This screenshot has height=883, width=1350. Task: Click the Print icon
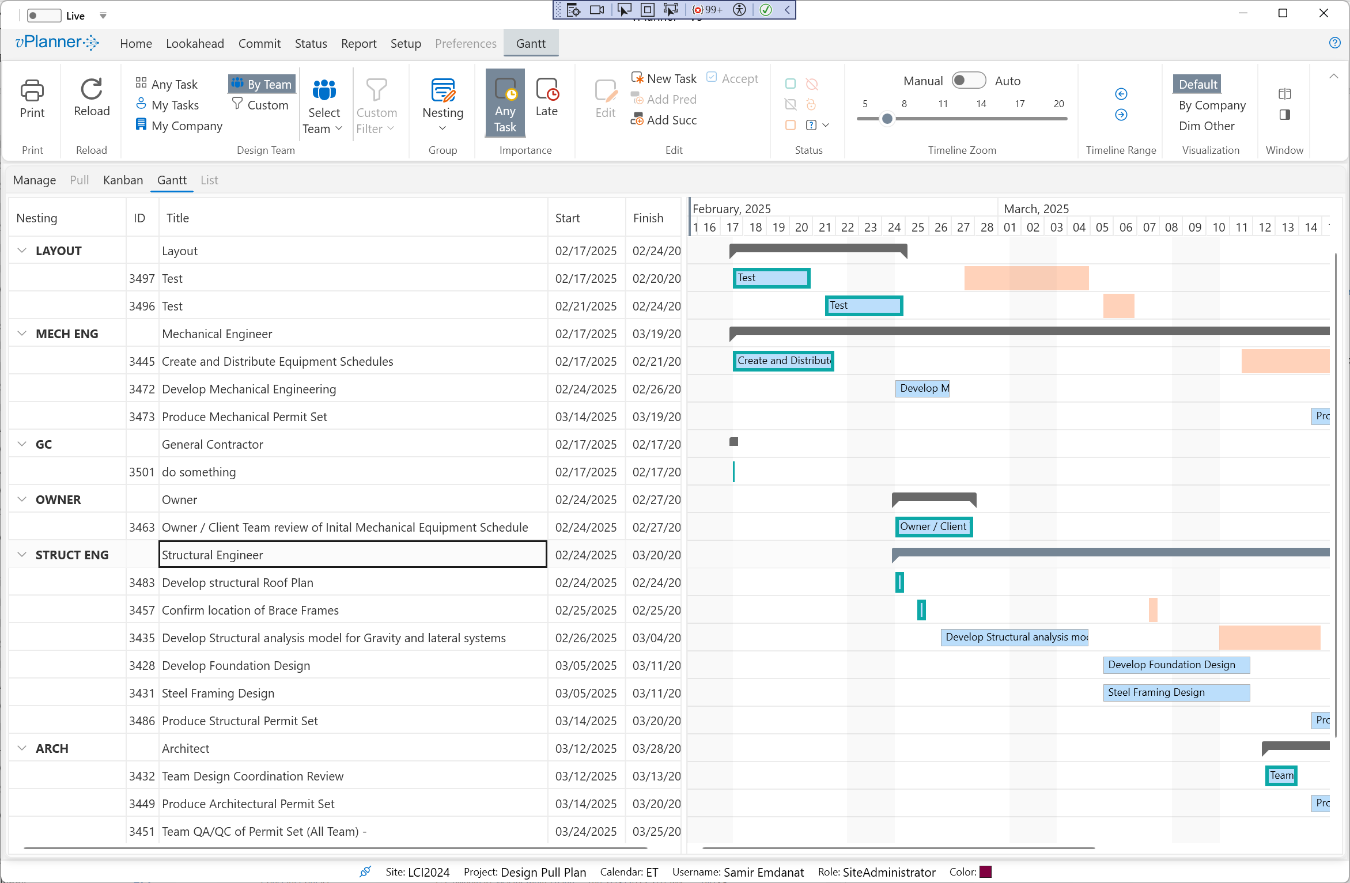point(32,92)
